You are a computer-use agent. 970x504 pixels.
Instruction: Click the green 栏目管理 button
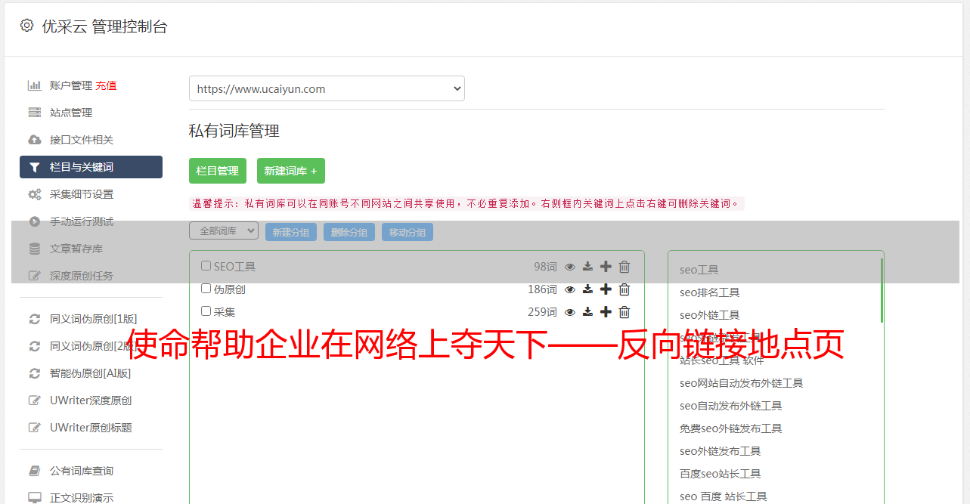tap(218, 171)
